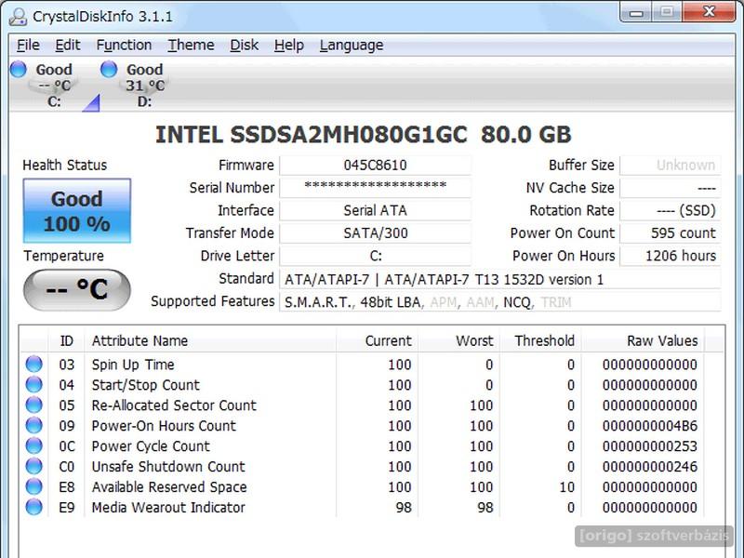744x558 pixels.
Task: Select the Re-Allocated Sector Count row
Action: coord(362,405)
